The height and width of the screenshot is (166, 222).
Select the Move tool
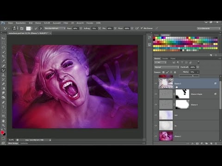coord(3,38)
